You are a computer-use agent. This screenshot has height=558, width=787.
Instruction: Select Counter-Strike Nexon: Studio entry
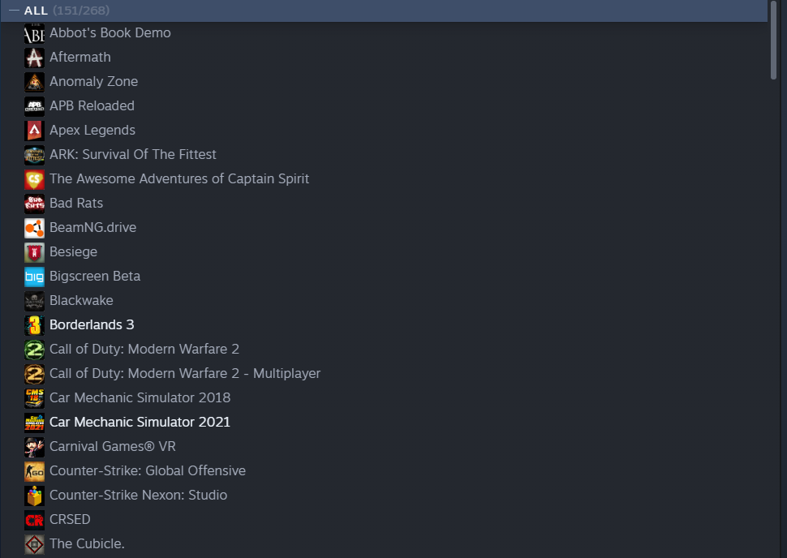(x=138, y=495)
